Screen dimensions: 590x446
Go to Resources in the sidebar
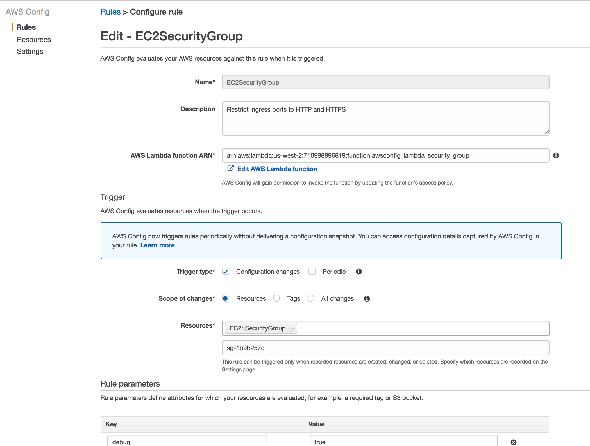pos(34,40)
